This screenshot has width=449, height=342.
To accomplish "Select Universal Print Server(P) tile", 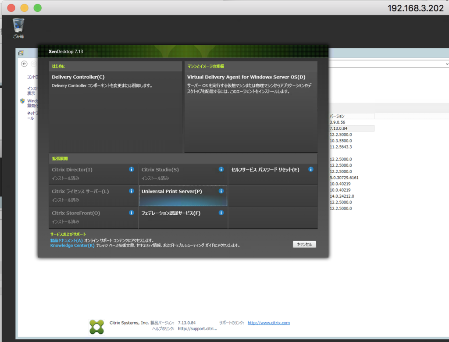I will 183,196.
